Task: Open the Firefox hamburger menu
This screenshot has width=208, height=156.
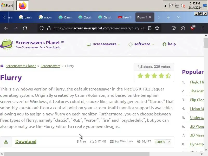Action: point(202,28)
